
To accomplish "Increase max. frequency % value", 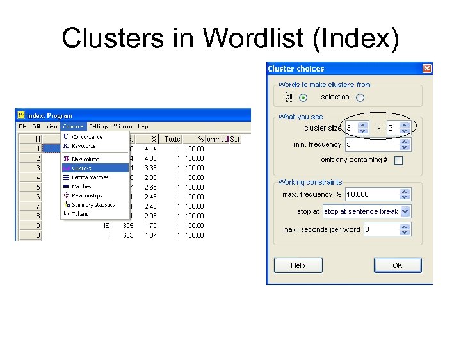I will (405, 192).
